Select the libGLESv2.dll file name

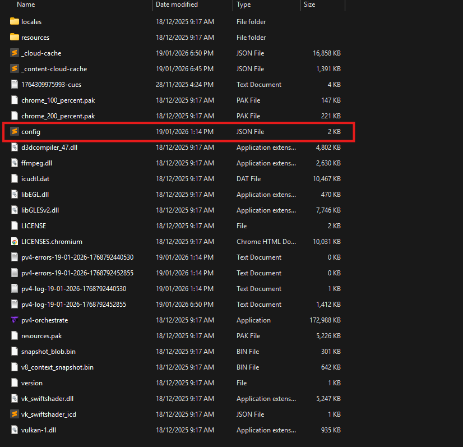(x=40, y=210)
